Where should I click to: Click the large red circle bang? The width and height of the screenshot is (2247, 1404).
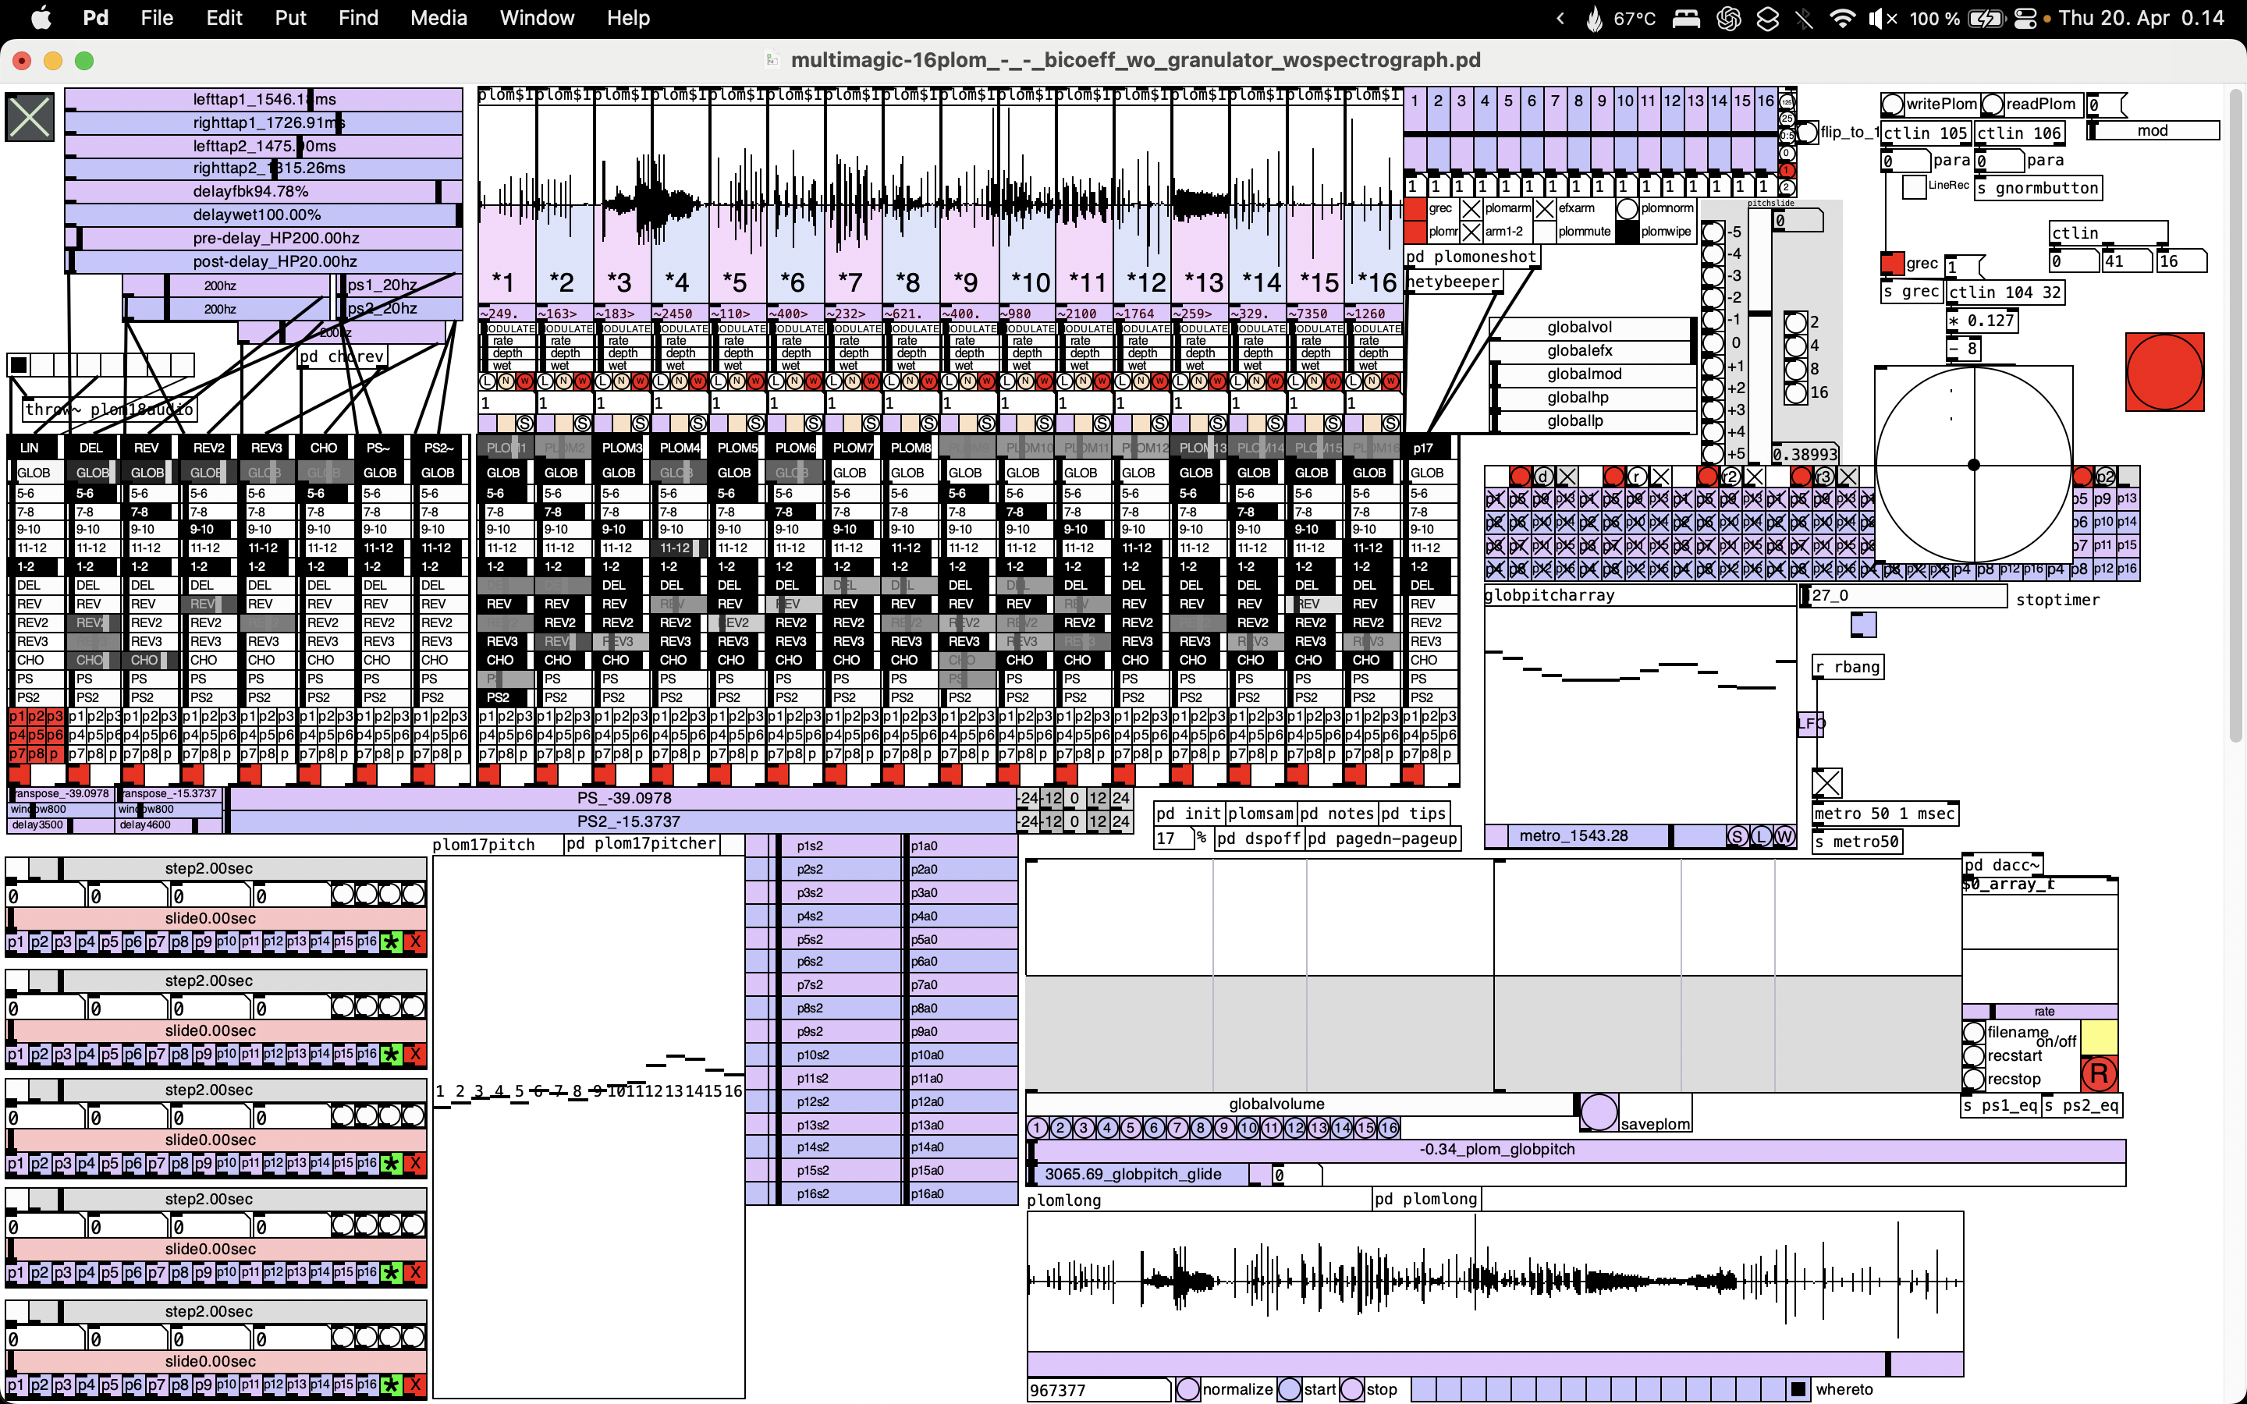click(x=2164, y=371)
